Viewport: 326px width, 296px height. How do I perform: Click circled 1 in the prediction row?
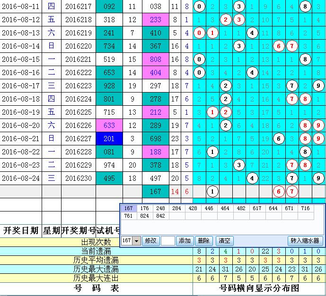pyautogui.click(x=212, y=192)
